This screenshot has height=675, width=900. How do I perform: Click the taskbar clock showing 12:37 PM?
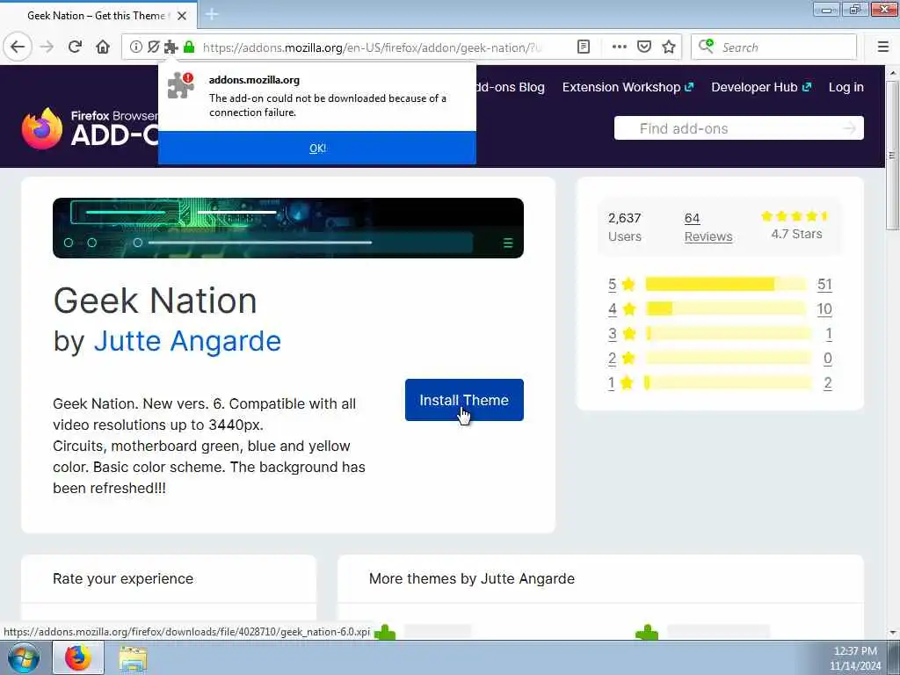click(x=855, y=651)
